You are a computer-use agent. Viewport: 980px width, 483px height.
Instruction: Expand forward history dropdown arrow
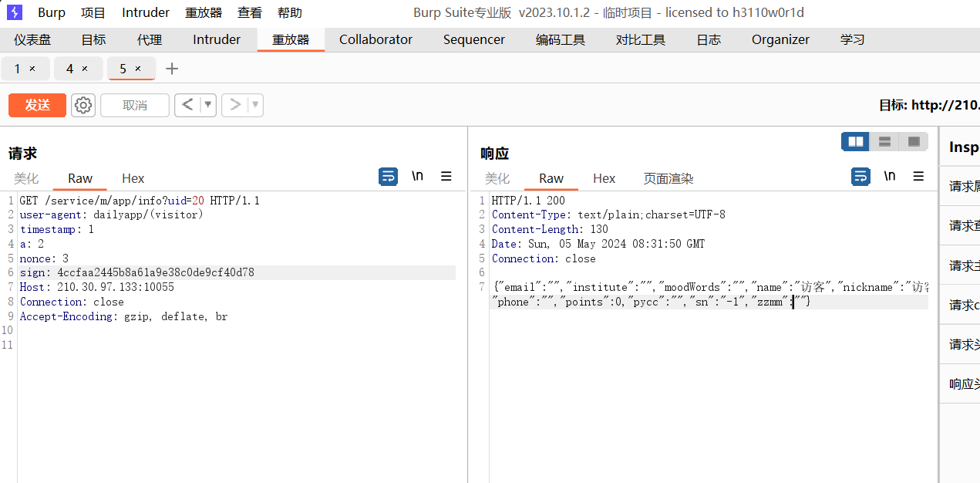255,105
